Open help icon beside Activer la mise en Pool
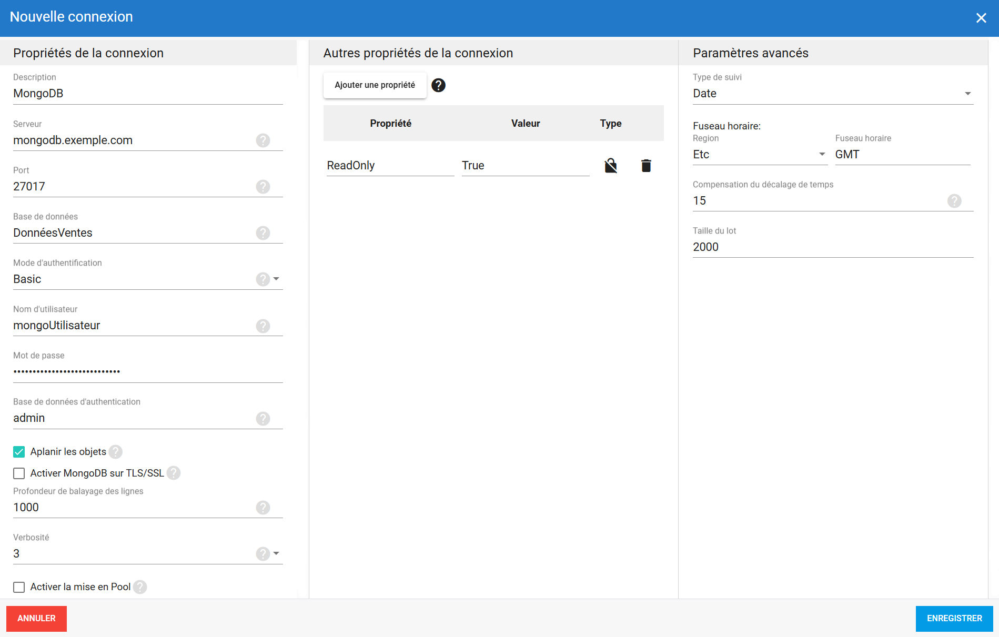Viewport: 999px width, 637px height. (x=140, y=587)
